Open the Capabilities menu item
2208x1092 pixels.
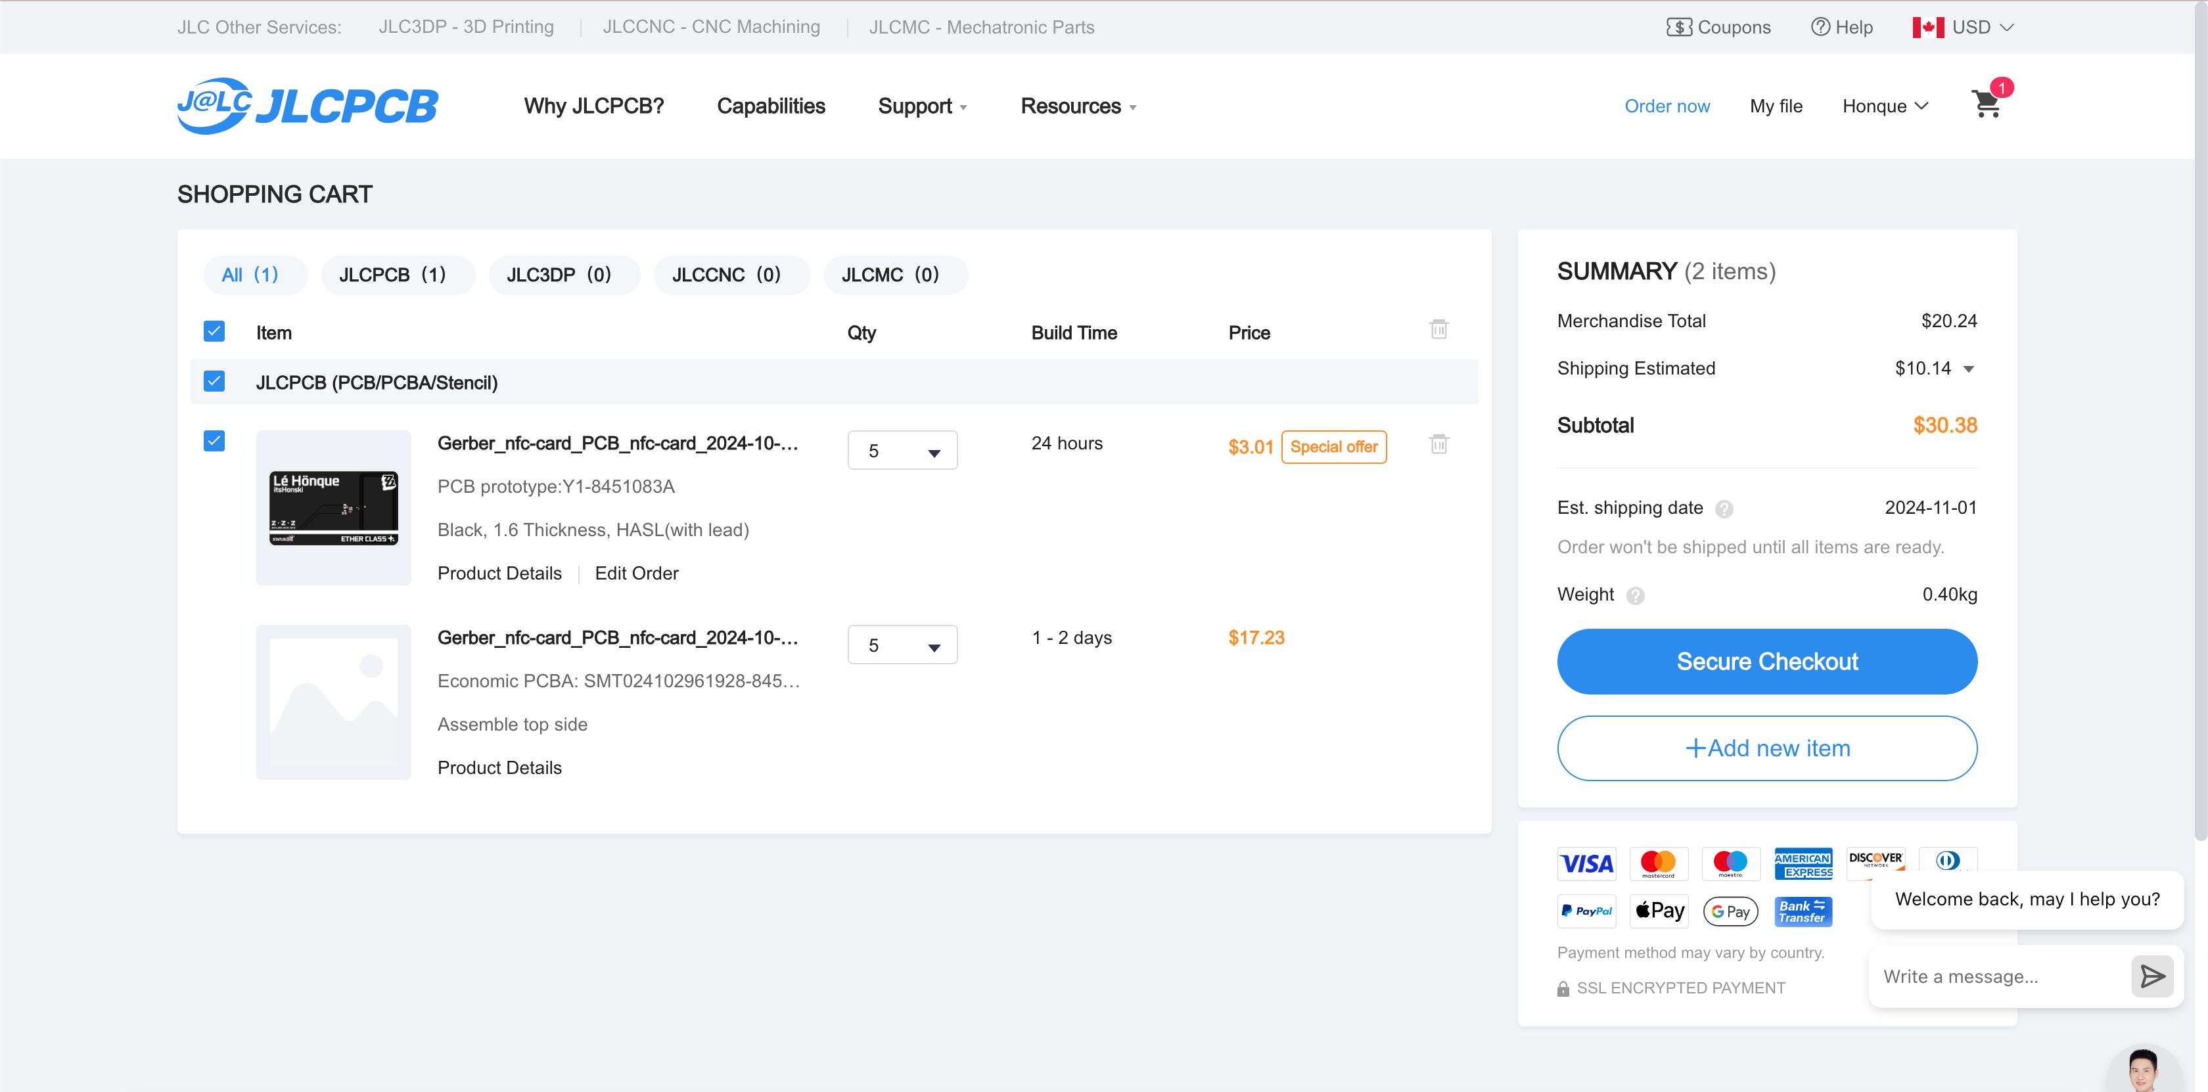[x=771, y=106]
